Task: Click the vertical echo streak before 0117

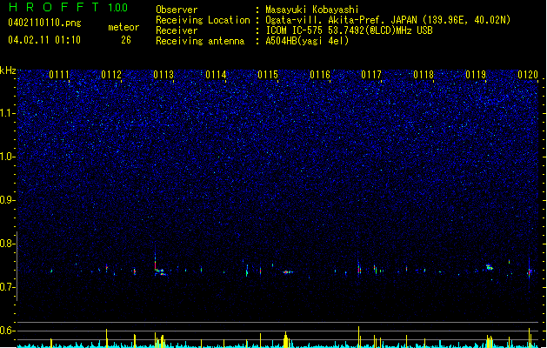Action: (x=358, y=267)
